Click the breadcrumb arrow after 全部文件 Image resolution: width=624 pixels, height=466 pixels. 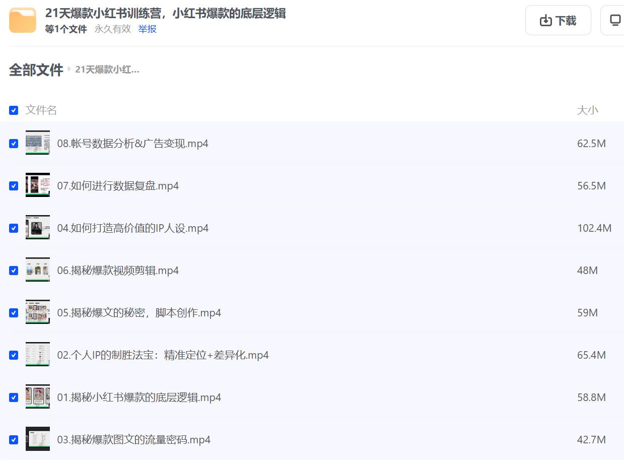70,70
